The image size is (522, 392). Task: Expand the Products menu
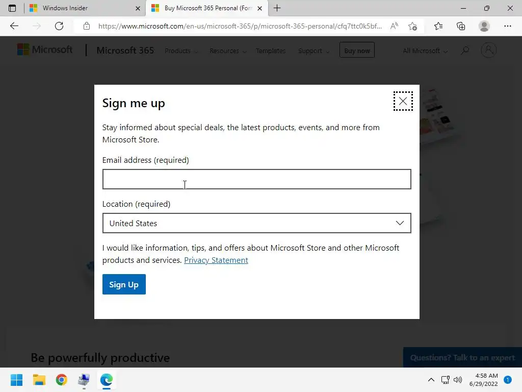(x=181, y=51)
